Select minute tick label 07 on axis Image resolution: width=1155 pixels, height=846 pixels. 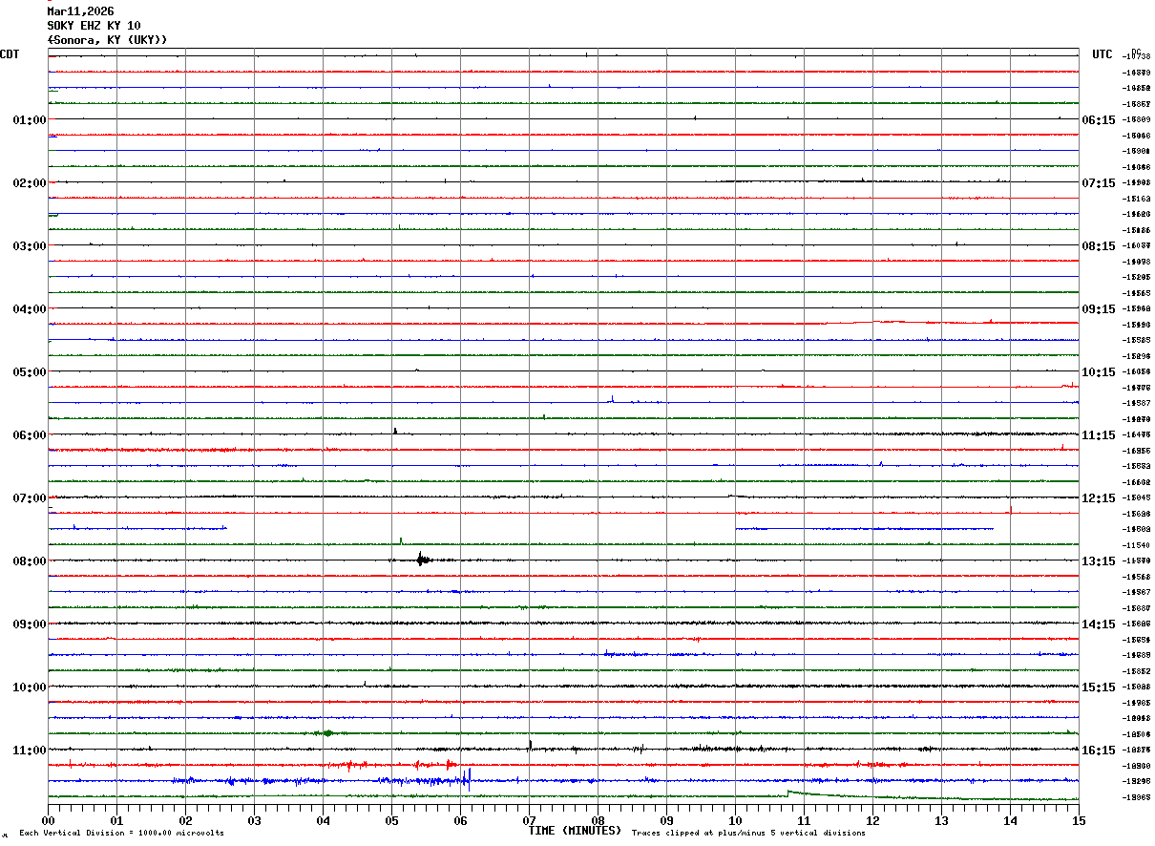point(529,820)
